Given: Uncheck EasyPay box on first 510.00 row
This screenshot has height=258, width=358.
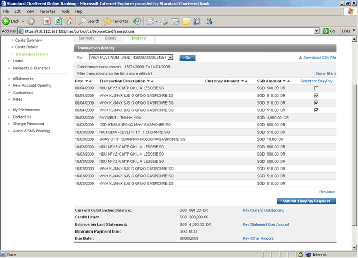Looking at the screenshot, I should click(316, 95).
